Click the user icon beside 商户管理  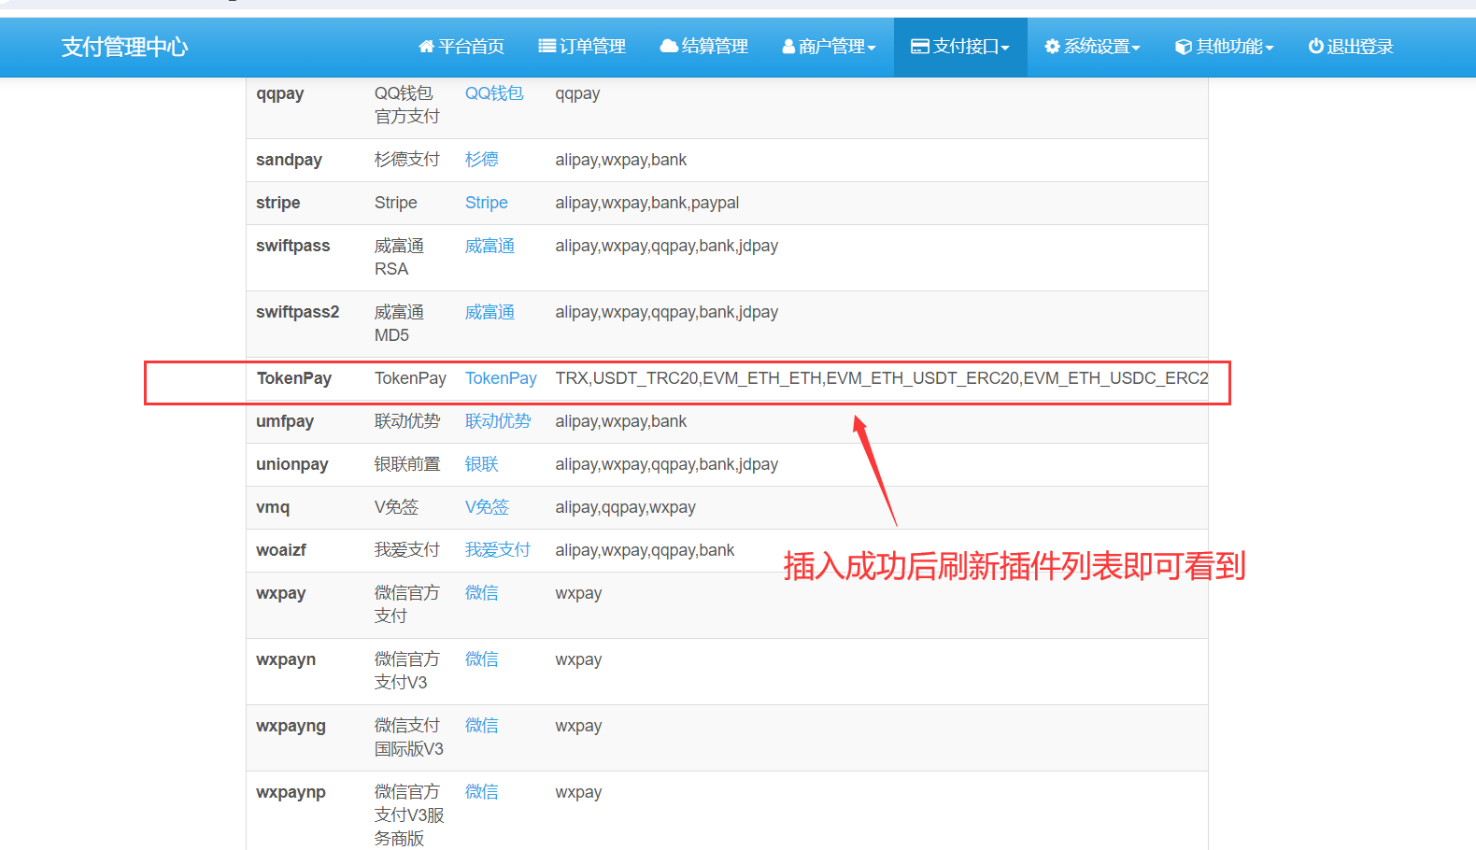(x=788, y=47)
